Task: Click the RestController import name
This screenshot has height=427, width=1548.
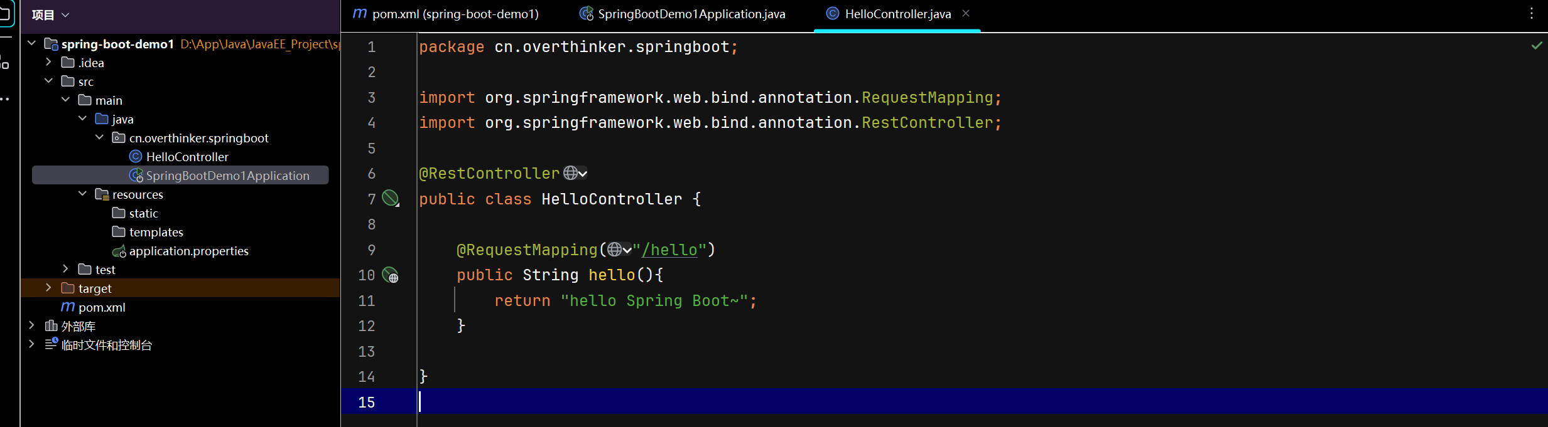Action: 928,122
